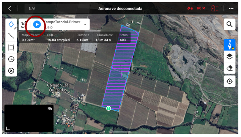
Task: Click the Fotos 403 value
Action: coord(123,40)
